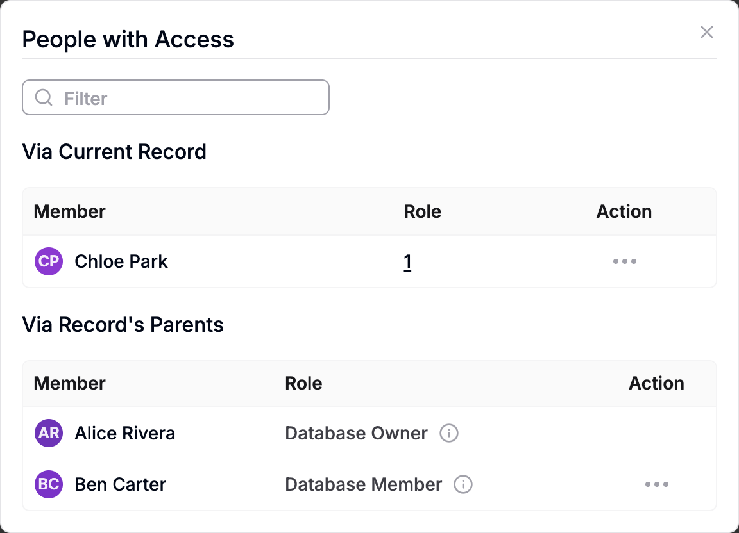Click the Database Member role text
The height and width of the screenshot is (533, 739).
click(363, 484)
